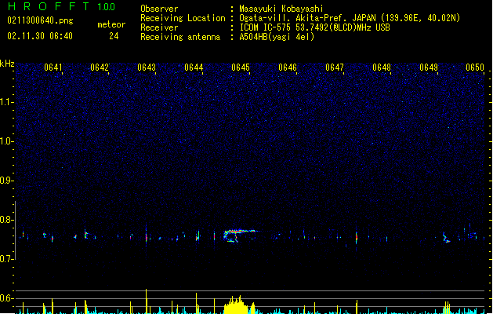Click the 0.8 kHz axis label

pyautogui.click(x=6, y=220)
